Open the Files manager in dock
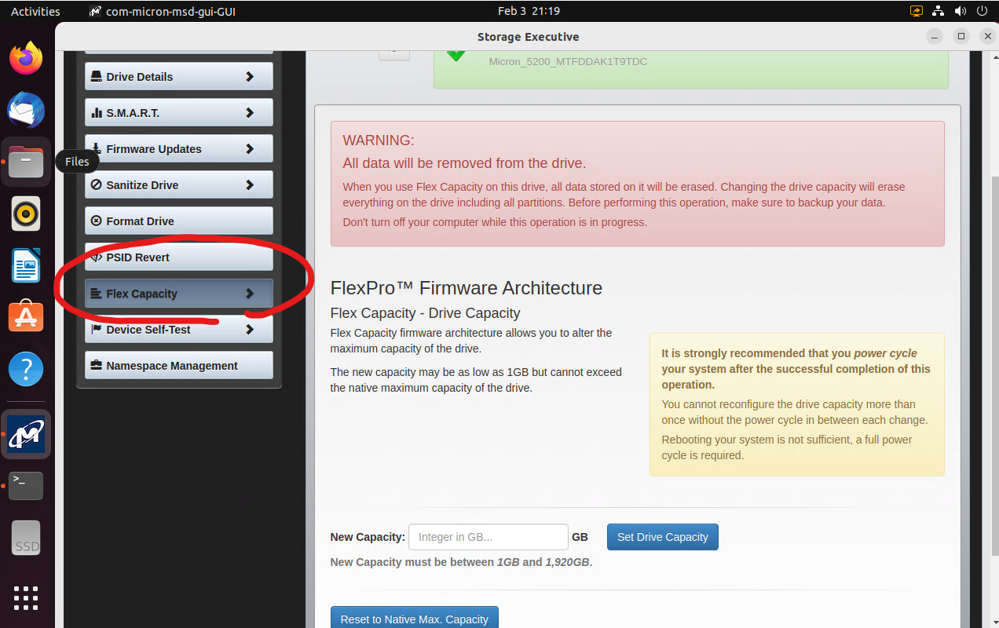This screenshot has width=999, height=628. coord(26,162)
